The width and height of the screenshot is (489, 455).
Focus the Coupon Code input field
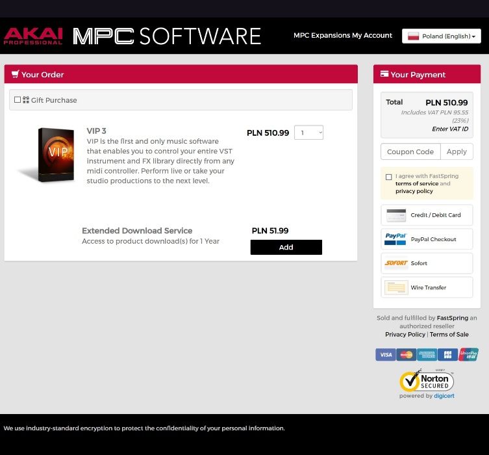pyautogui.click(x=410, y=151)
